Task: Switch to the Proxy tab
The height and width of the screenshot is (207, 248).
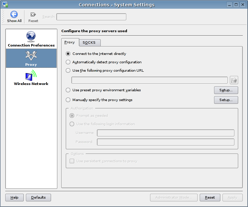Action: point(70,42)
